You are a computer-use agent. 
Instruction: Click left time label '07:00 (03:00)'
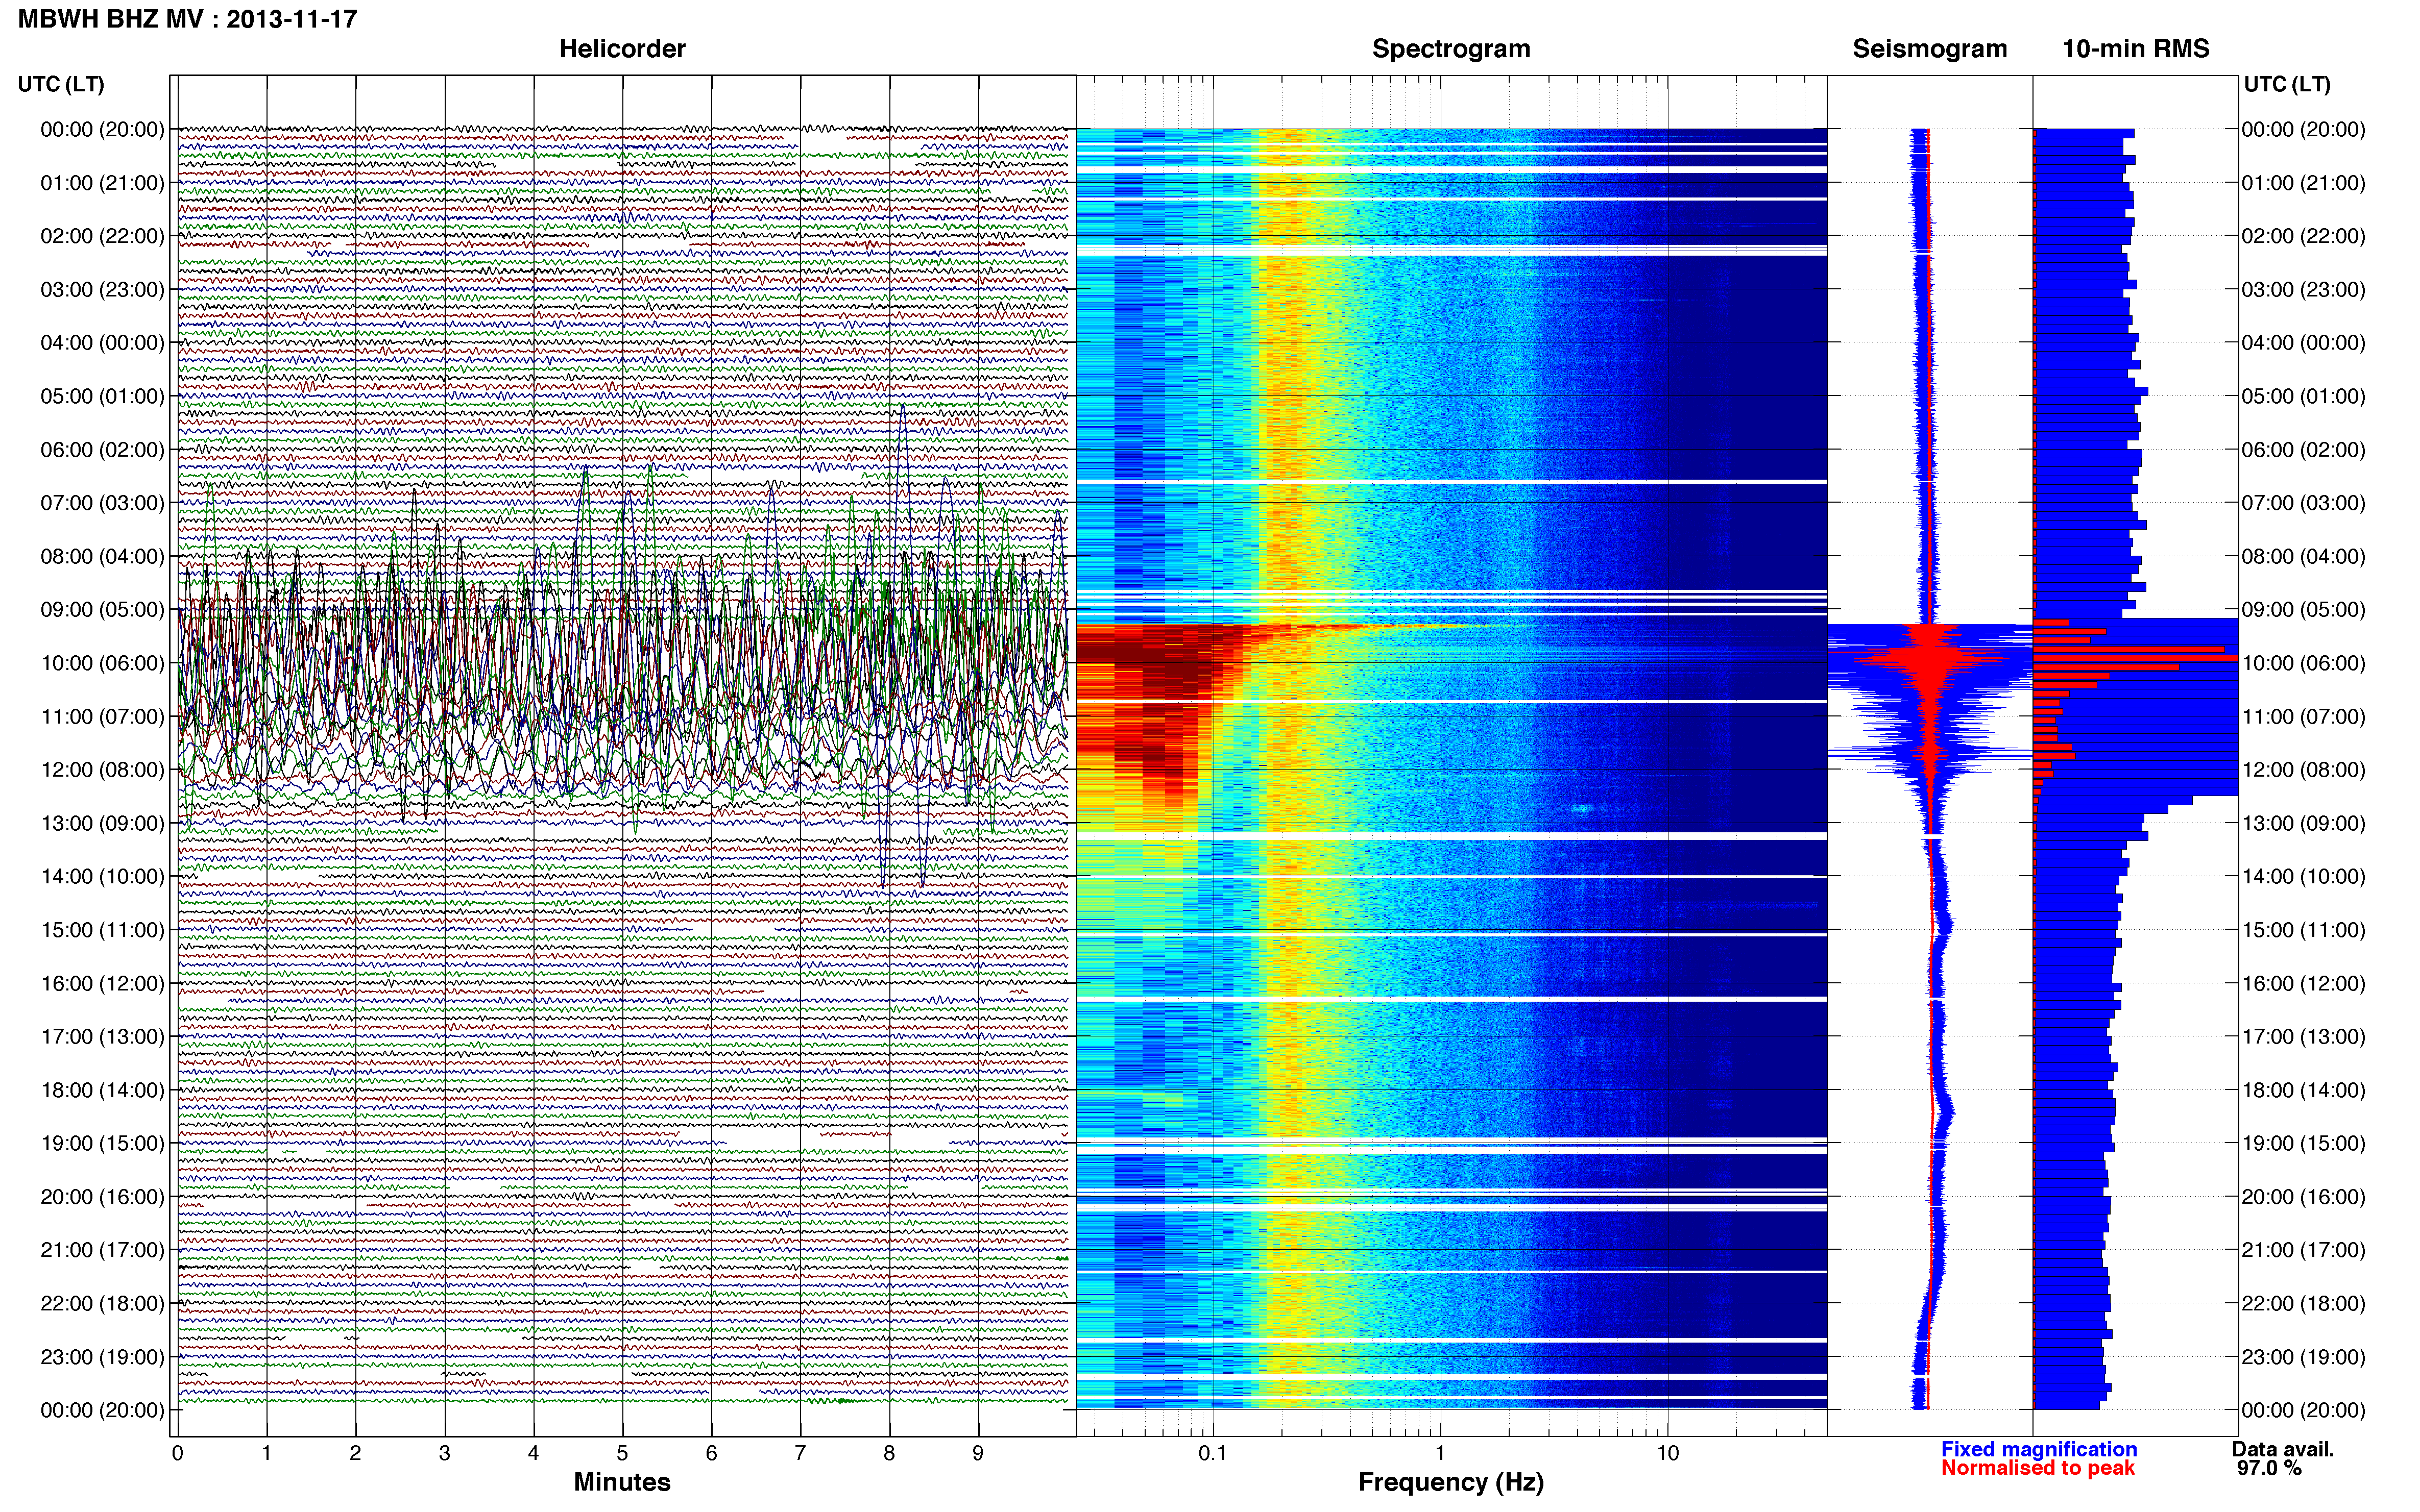(102, 503)
